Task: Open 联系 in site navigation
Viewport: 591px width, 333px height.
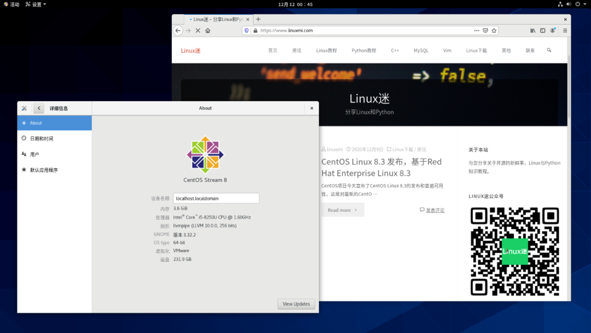Action: tap(530, 50)
